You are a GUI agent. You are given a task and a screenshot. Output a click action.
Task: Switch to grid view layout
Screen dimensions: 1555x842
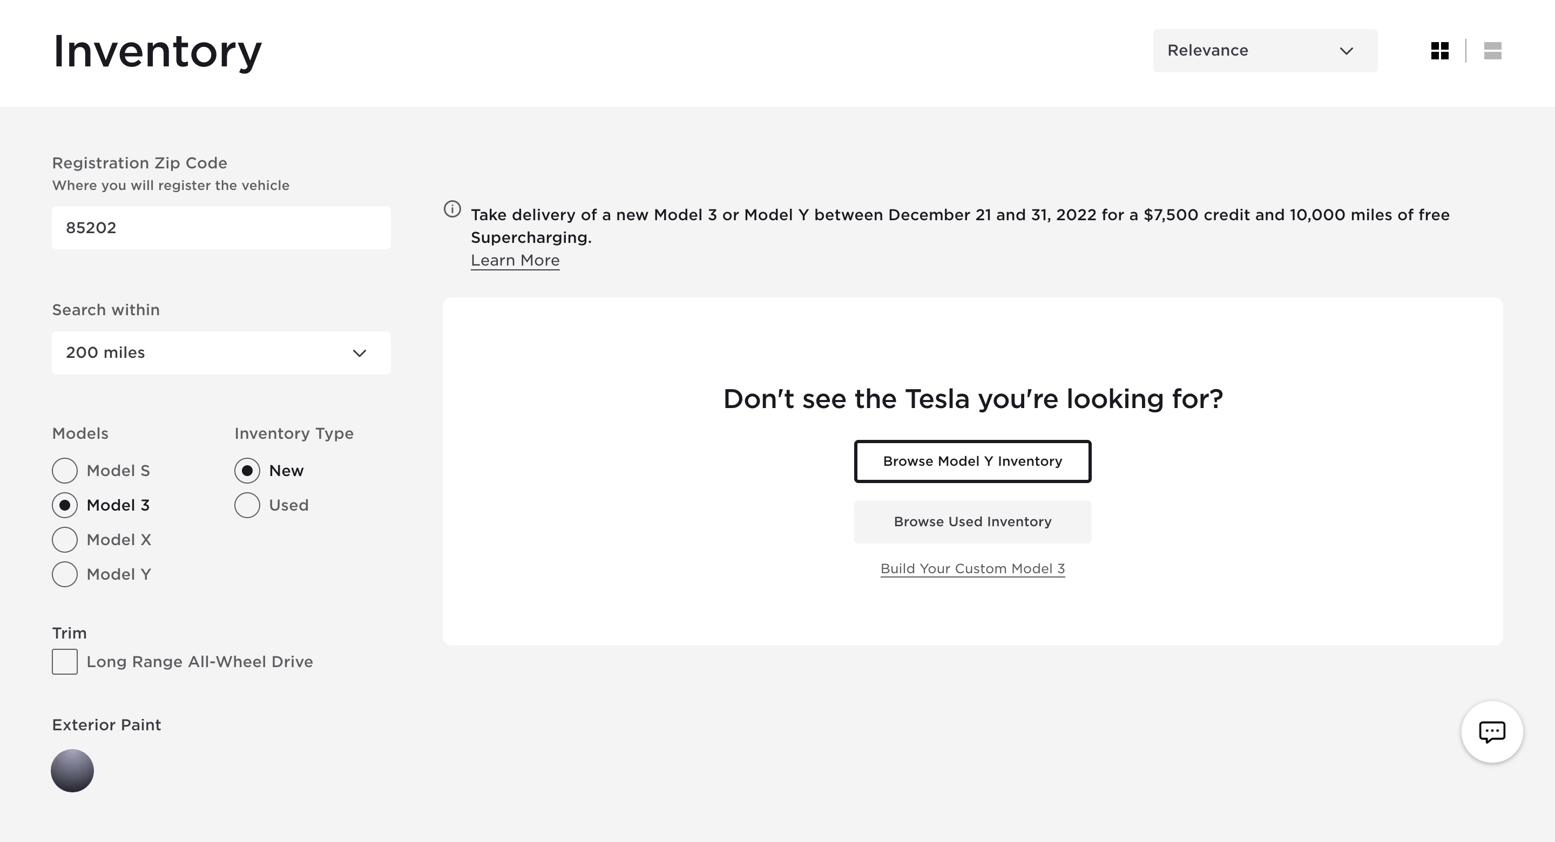[1439, 51]
